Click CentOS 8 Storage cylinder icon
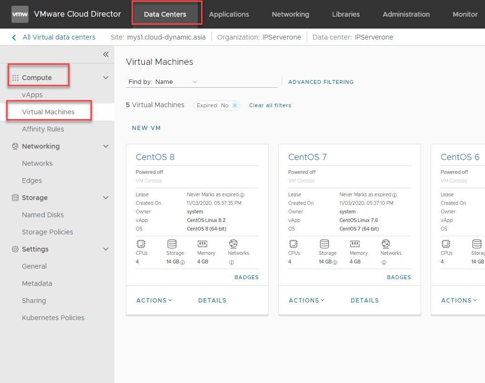Screen dimensions: 485x383 pyautogui.click(x=172, y=244)
